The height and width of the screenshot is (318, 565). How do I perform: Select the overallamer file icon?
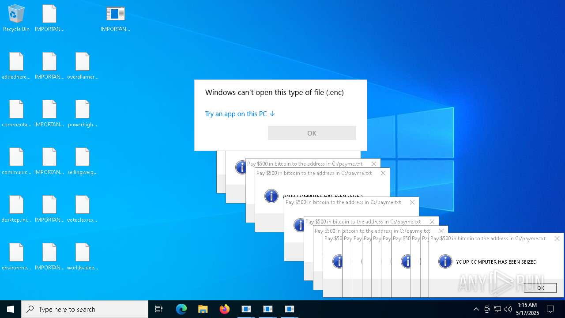83,66
